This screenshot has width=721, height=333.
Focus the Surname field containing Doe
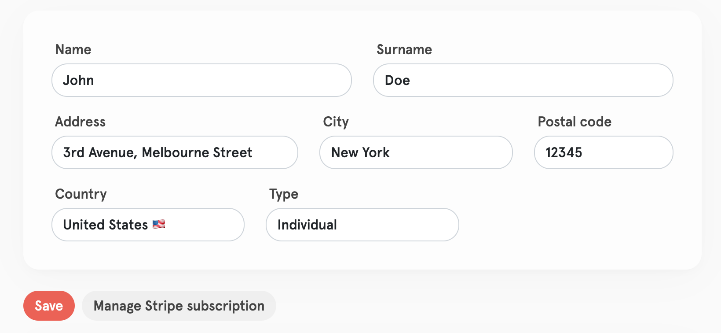523,80
